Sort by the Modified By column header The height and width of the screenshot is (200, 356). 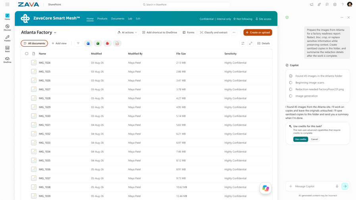(x=135, y=54)
